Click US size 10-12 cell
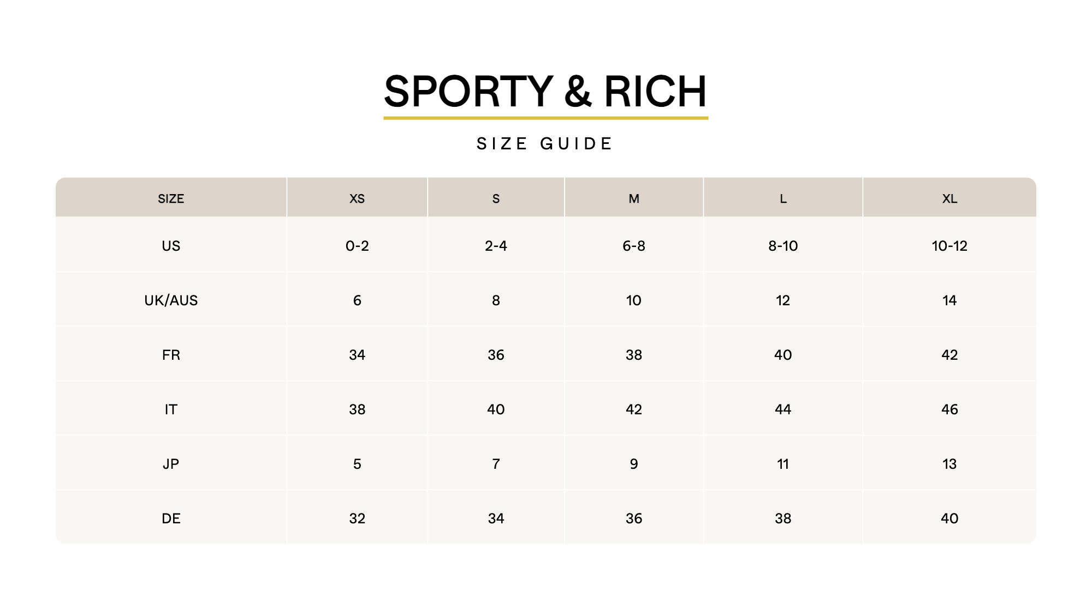Viewport: 1092px width, 616px height. point(949,246)
